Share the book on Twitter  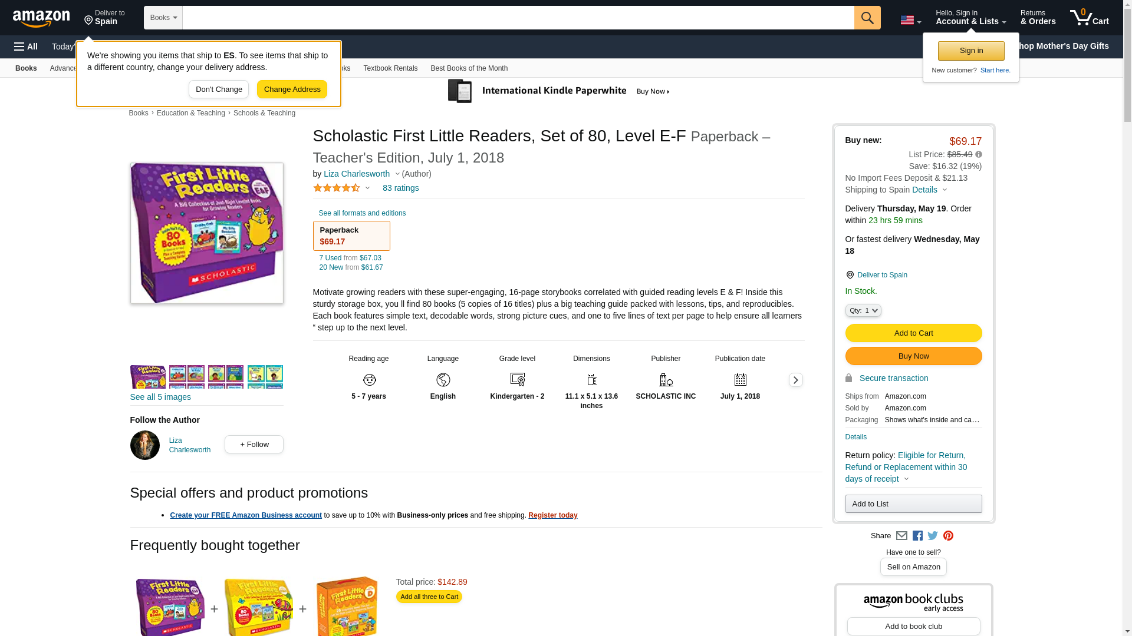pos(933,536)
